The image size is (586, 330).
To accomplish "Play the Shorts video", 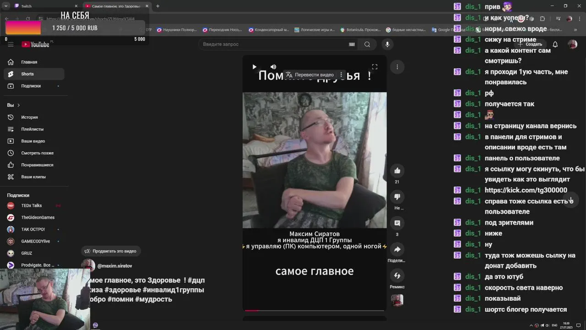I will click(x=255, y=67).
